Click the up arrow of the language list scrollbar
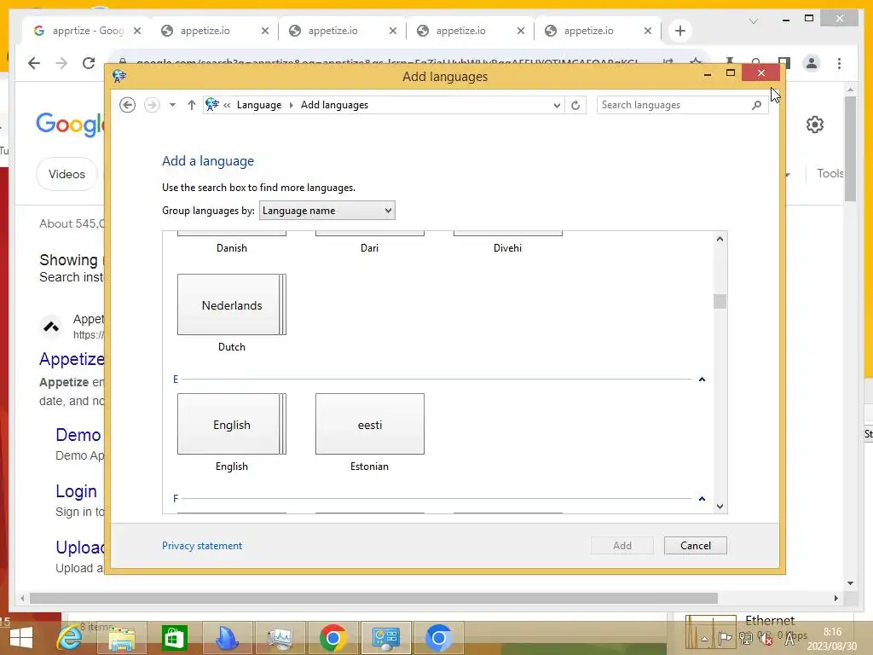Screen dimensions: 873x655 (x=720, y=239)
